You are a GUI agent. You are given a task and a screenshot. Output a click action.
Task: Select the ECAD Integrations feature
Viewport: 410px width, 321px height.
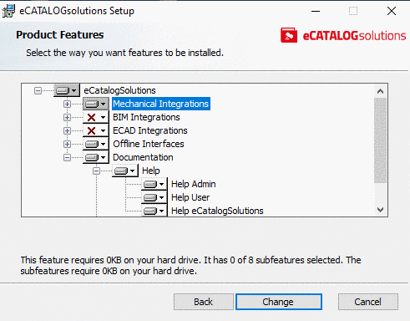pyautogui.click(x=150, y=130)
